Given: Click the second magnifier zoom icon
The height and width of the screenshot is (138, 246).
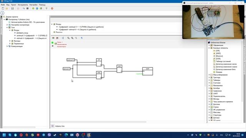Looking at the screenshot, I should (x=72, y=38).
